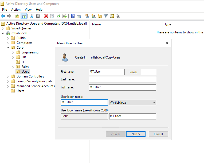Click the blue Help question mark icon
This screenshot has width=204, height=163.
click(73, 16)
